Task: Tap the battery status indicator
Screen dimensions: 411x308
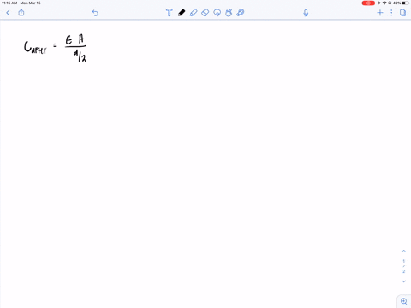Action: tap(405, 3)
